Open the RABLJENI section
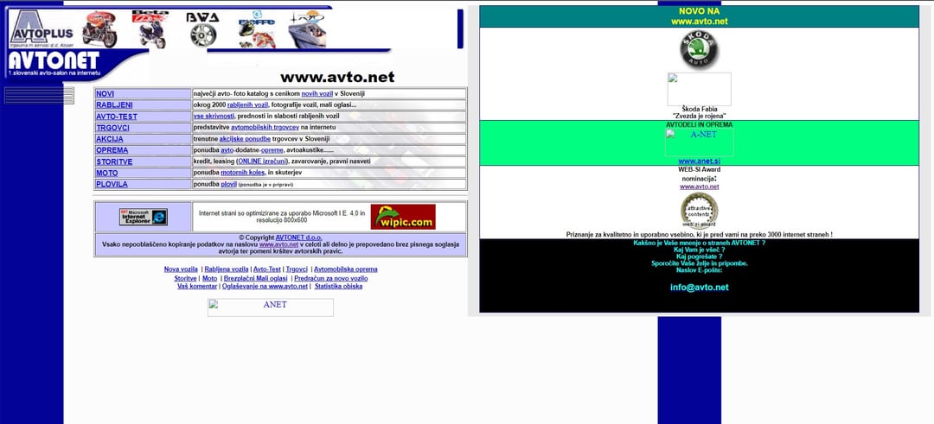 coord(114,105)
